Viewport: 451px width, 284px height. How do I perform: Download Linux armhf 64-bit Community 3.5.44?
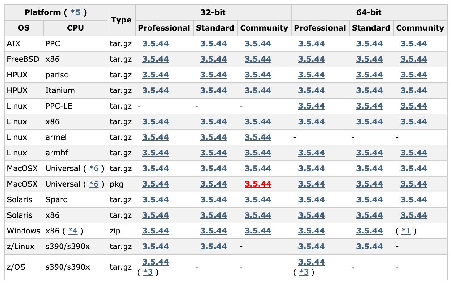coord(414,153)
